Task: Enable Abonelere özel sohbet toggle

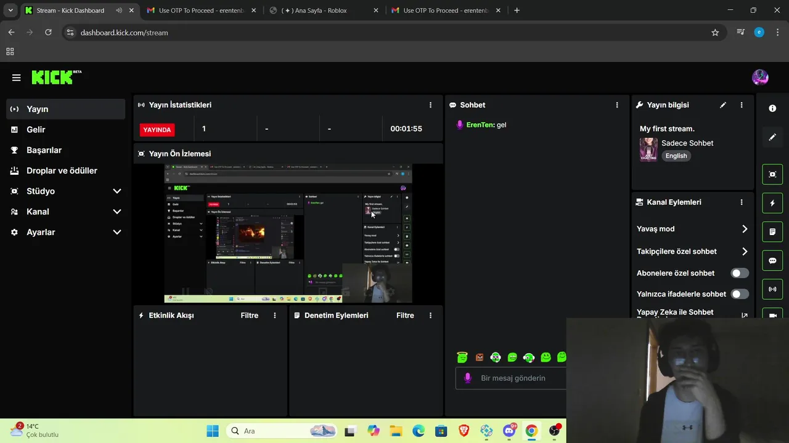Action: point(740,273)
